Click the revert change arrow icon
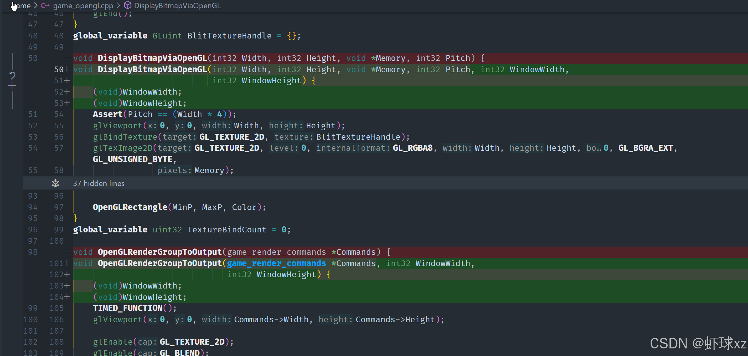 12,75
